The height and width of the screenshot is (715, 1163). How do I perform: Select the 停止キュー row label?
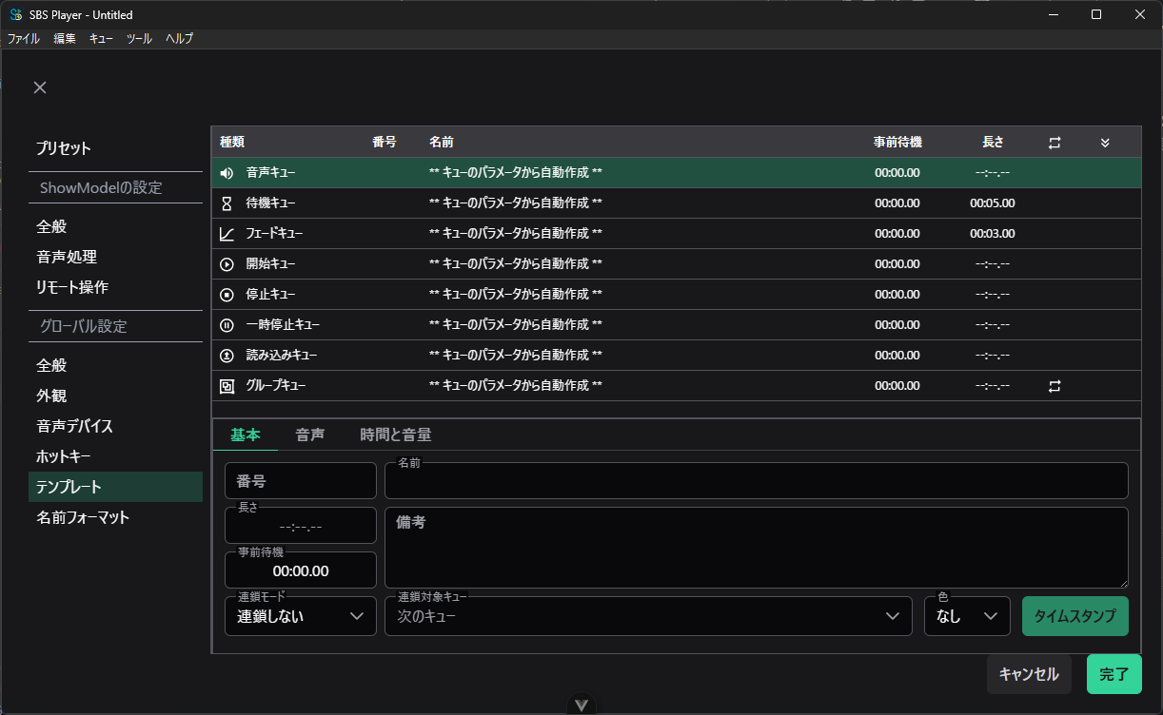tap(271, 295)
